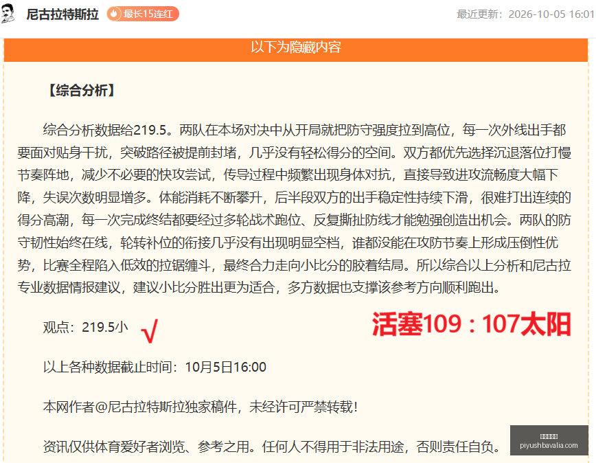596x463 pixels.
Task: Click the 本网作者@尼古拉特斯拉独家稿件 copyright line
Action: (200, 407)
